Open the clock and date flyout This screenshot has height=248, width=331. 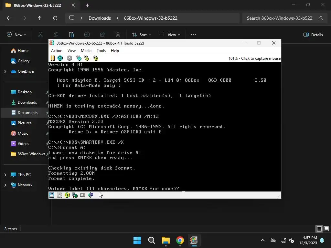[308, 240]
